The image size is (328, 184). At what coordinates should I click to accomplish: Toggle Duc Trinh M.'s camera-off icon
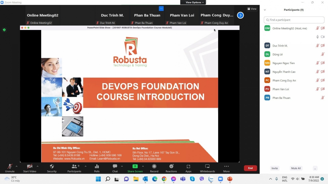click(x=323, y=46)
